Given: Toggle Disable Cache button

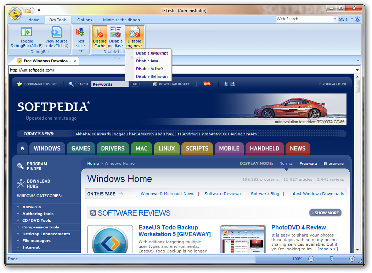Looking at the screenshot, I should [x=100, y=37].
